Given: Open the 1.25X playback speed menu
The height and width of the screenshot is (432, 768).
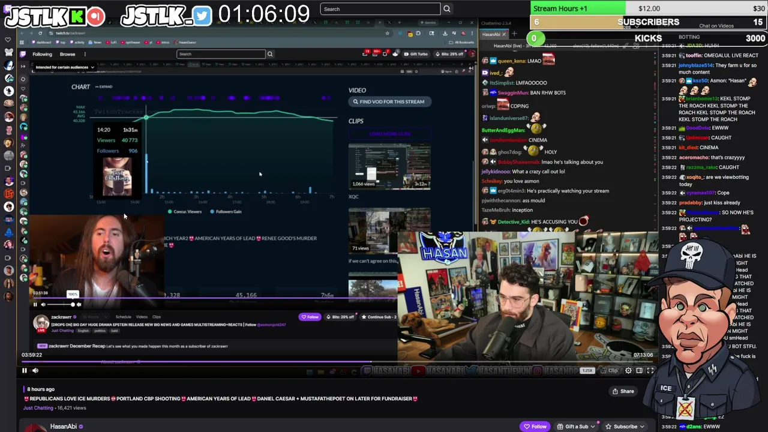Looking at the screenshot, I should tap(587, 370).
